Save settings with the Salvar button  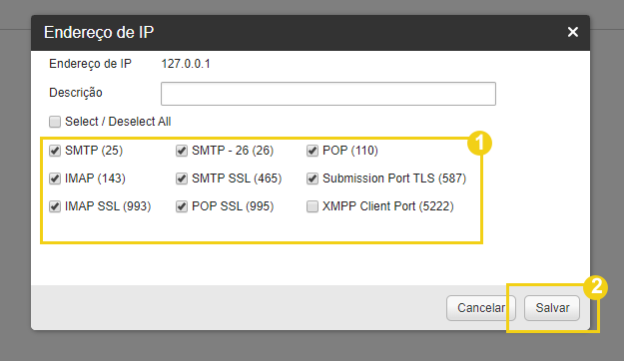tap(552, 308)
